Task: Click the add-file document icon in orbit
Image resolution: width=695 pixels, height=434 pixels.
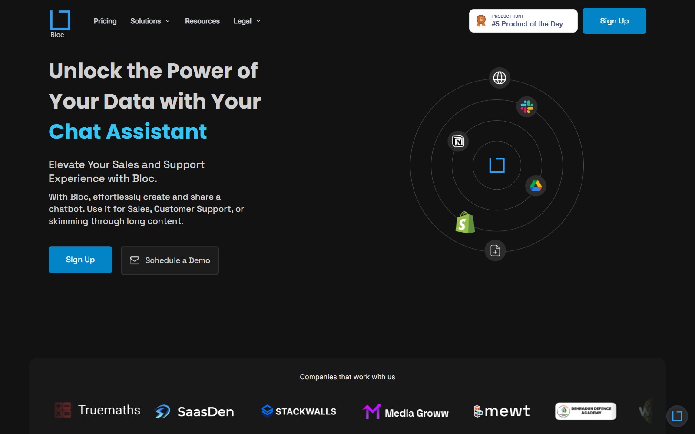Action: (495, 250)
